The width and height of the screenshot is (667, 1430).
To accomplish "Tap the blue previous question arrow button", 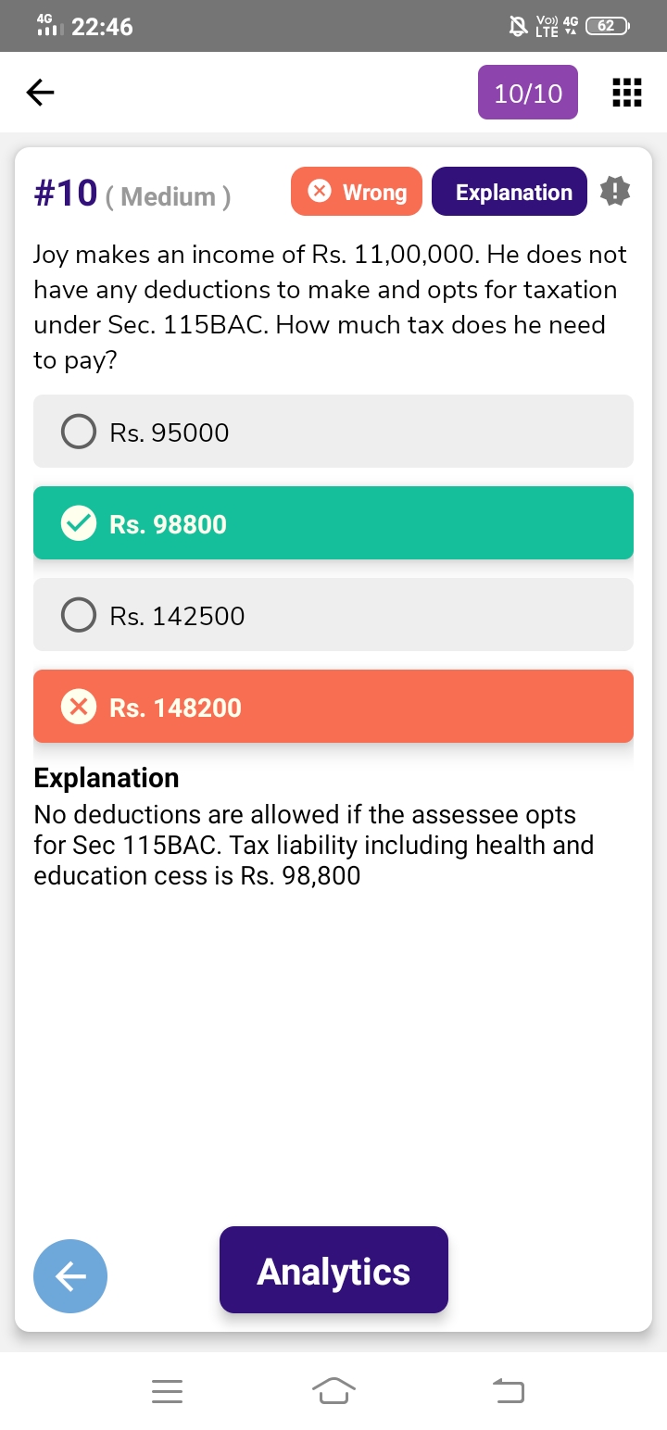I will (x=70, y=1275).
